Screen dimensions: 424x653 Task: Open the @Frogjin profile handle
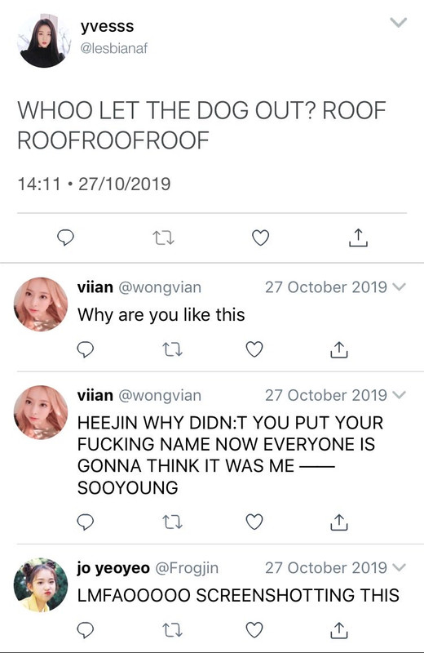[x=187, y=568]
